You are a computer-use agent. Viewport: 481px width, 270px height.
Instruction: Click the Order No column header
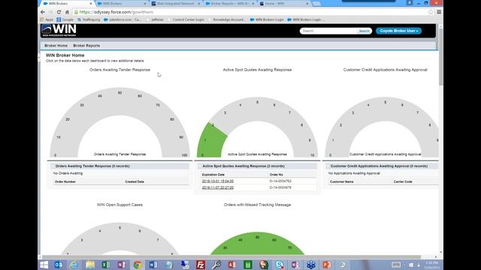276,175
